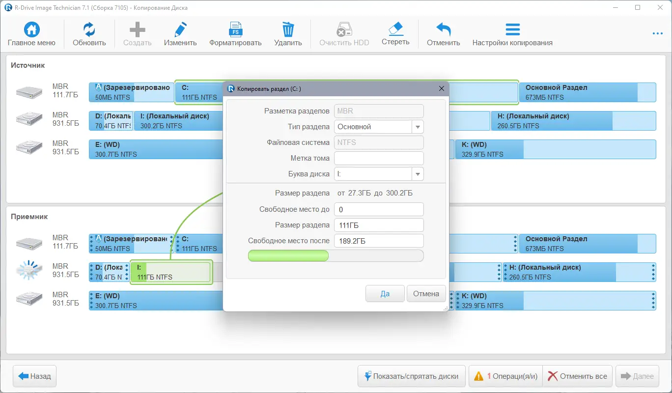Go back with the Назад button

tap(35, 376)
